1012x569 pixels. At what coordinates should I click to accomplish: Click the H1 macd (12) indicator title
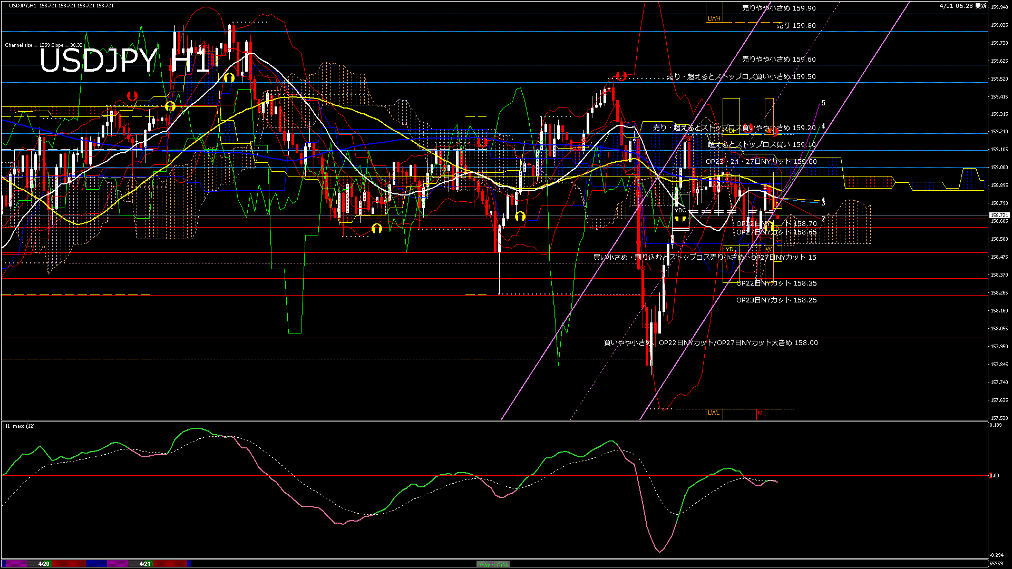(19, 426)
